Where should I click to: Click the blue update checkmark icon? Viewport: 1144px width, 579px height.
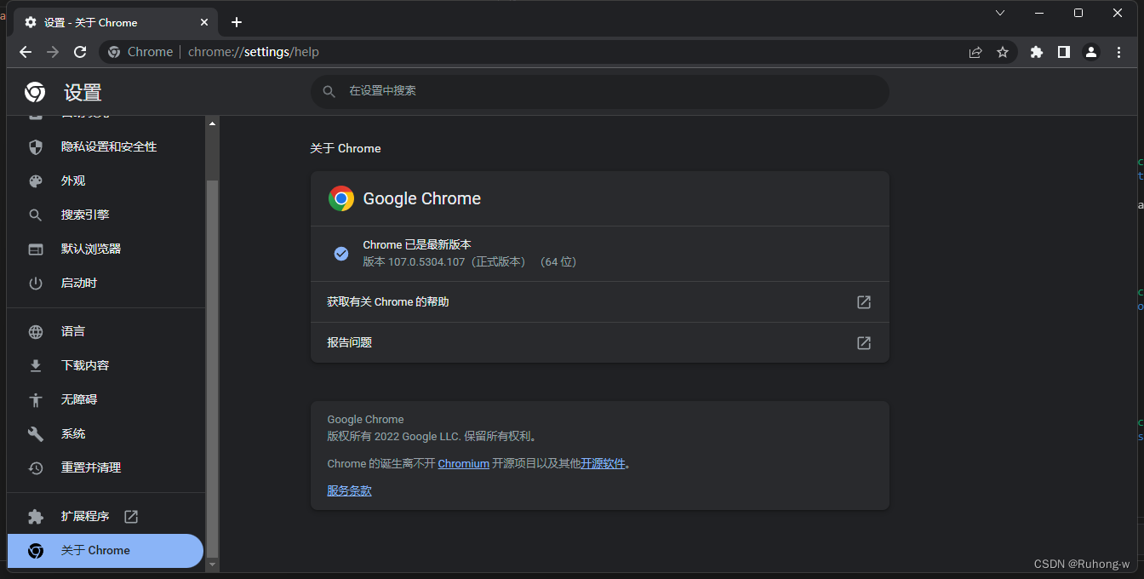click(341, 254)
